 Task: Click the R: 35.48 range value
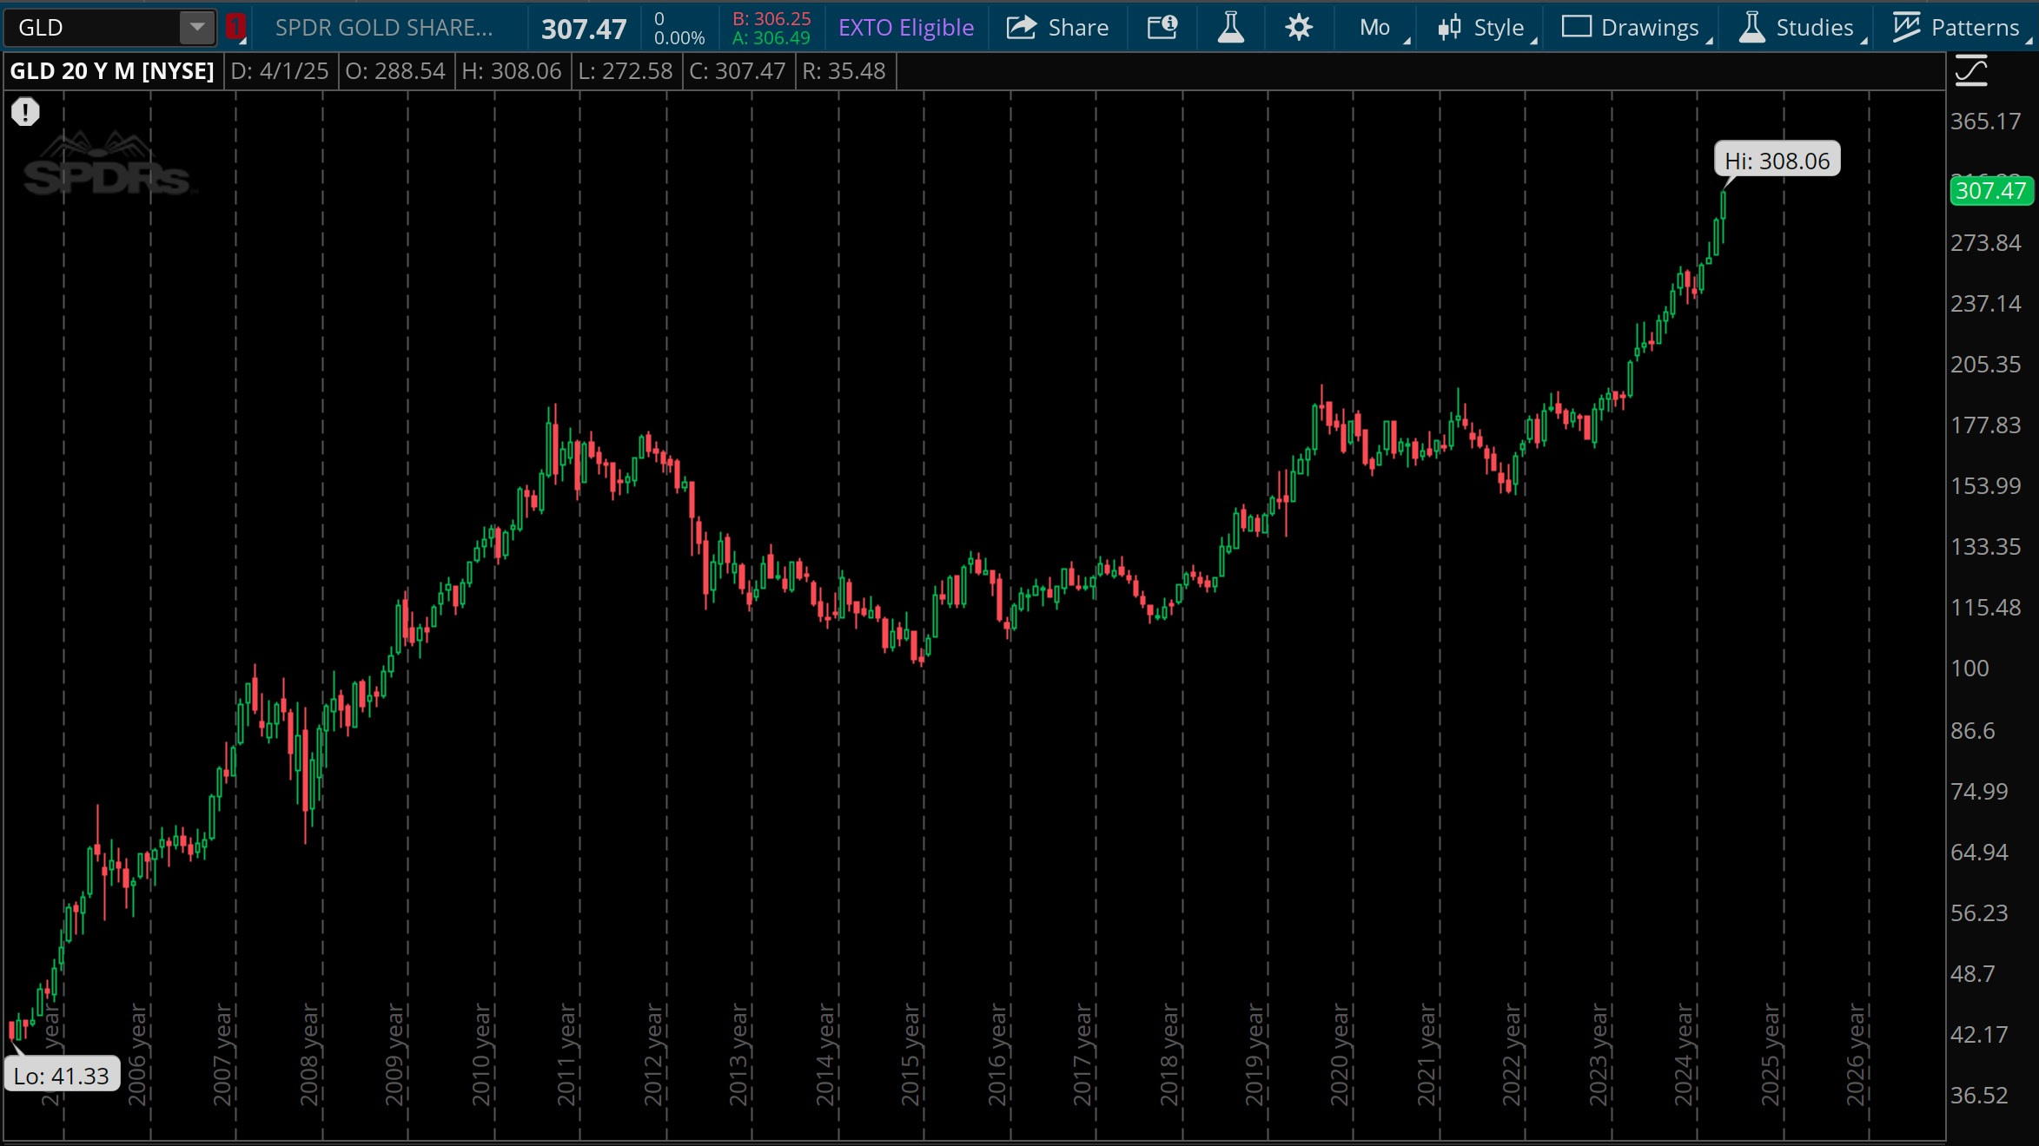844,71
